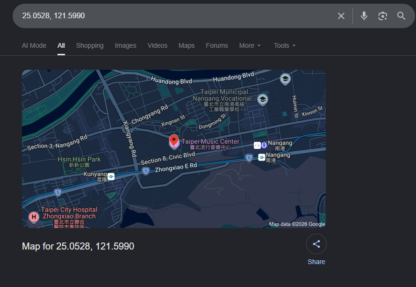Click the Taipei City Hospital Zhongxiao Branch label
Screen dimensions: 416x287
click(x=69, y=216)
